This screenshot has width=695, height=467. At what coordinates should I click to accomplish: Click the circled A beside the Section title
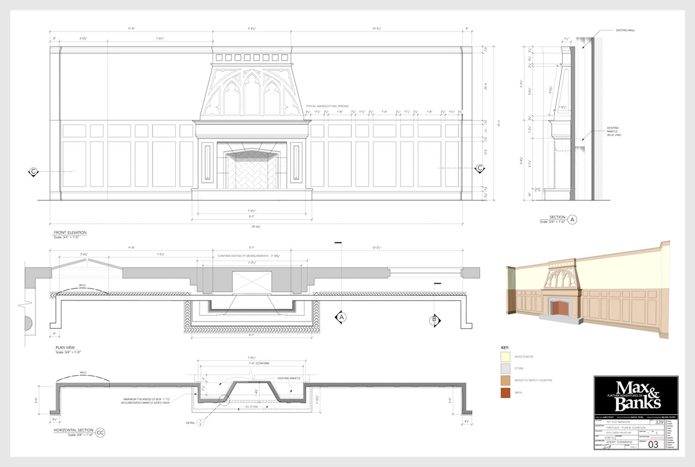point(572,219)
